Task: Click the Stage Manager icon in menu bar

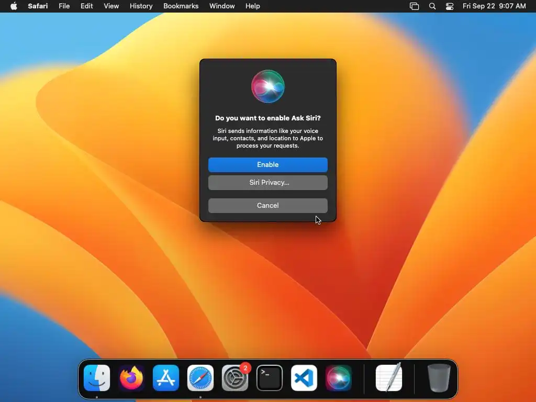Action: point(415,6)
